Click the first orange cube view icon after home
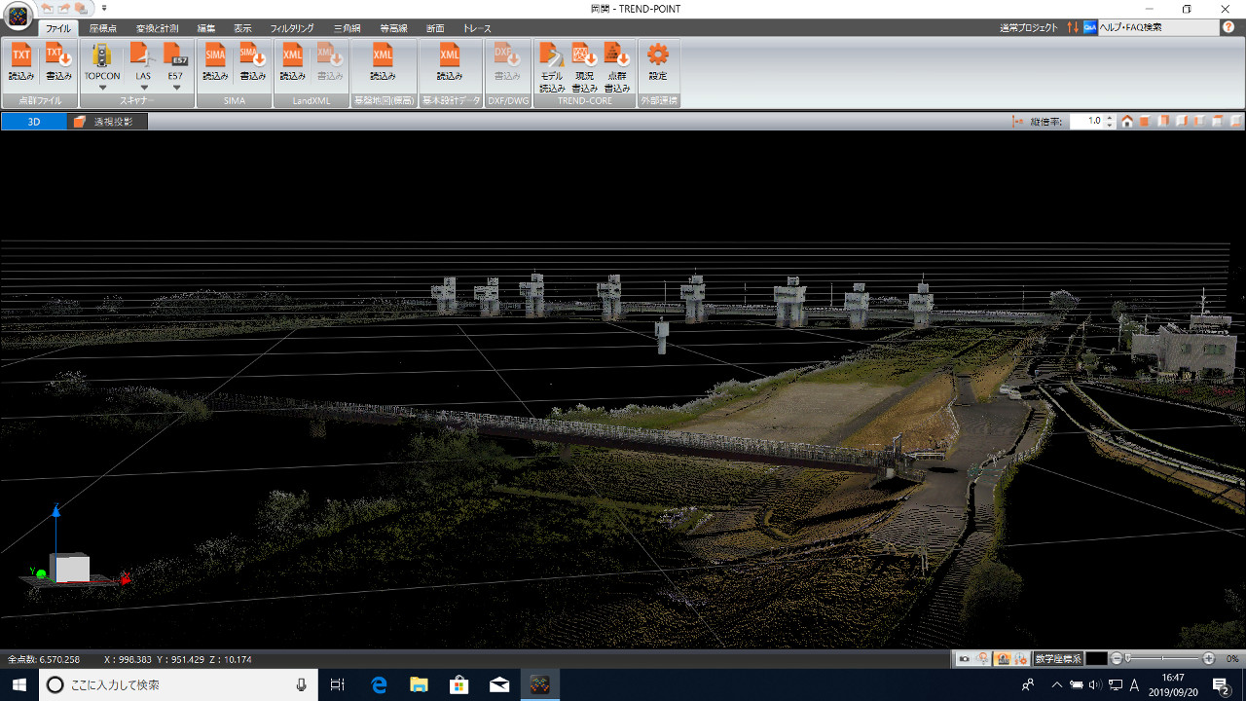The image size is (1246, 701). pos(1146,122)
